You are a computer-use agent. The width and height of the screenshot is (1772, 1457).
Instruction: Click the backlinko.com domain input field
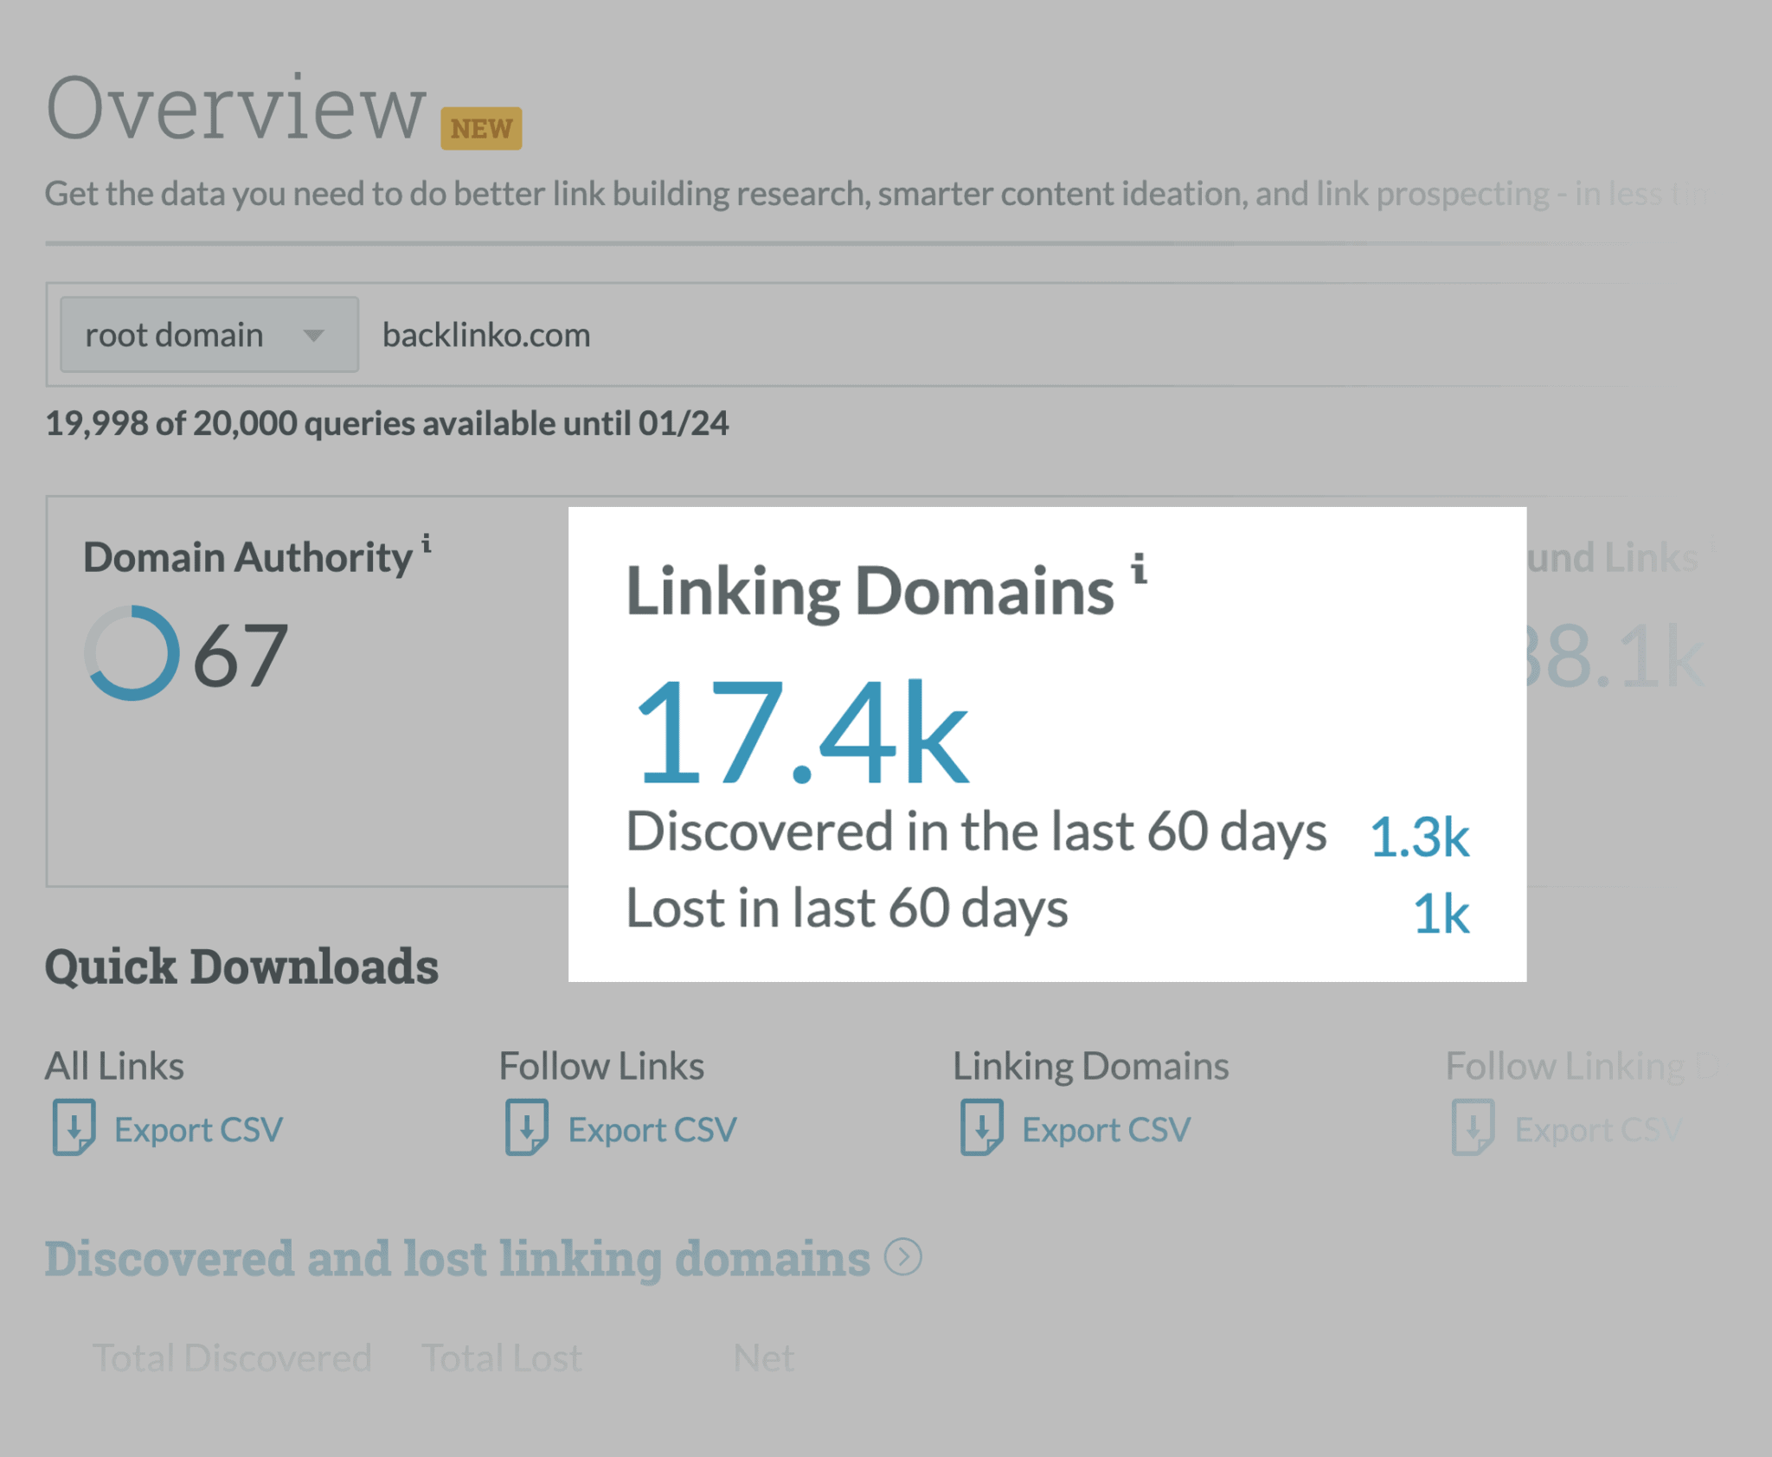[485, 334]
